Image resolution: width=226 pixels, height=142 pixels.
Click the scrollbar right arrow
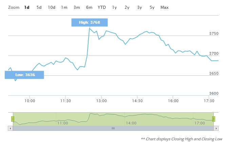tap(216, 128)
